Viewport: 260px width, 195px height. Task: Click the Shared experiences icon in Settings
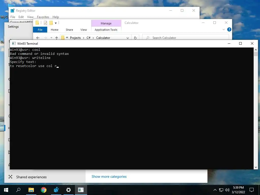10,177
